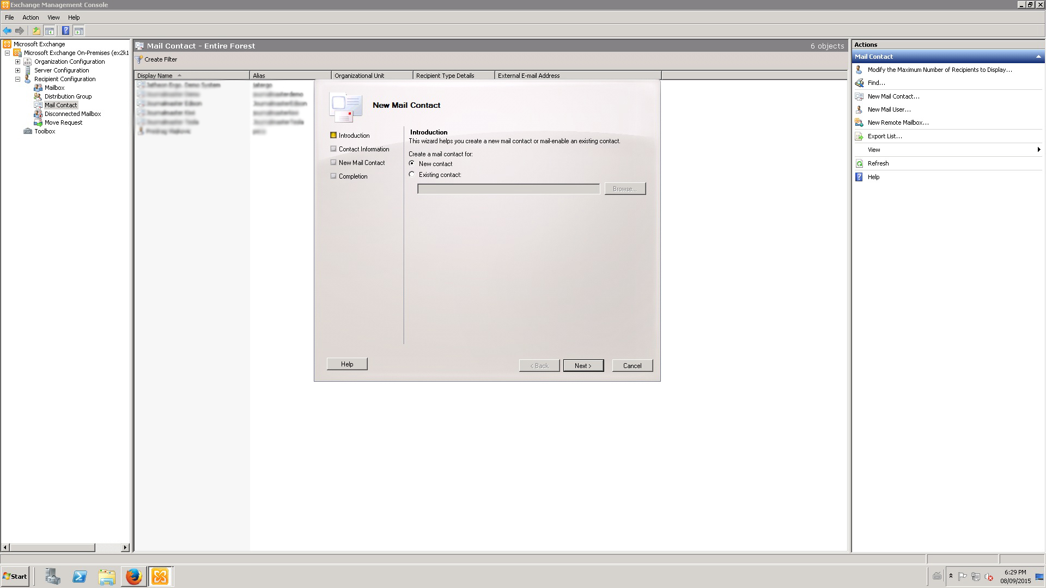
Task: Click the Existing contact text field
Action: click(508, 189)
